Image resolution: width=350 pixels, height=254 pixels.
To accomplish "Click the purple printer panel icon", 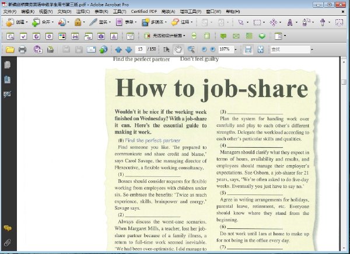I will [x=75, y=36].
